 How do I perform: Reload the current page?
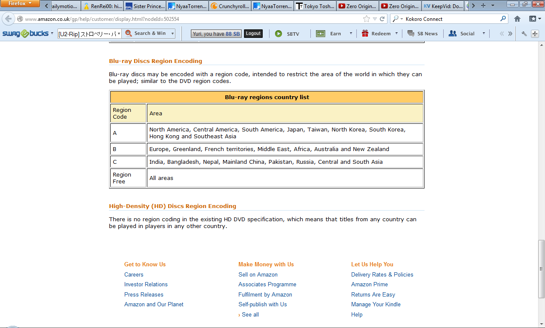[382, 19]
